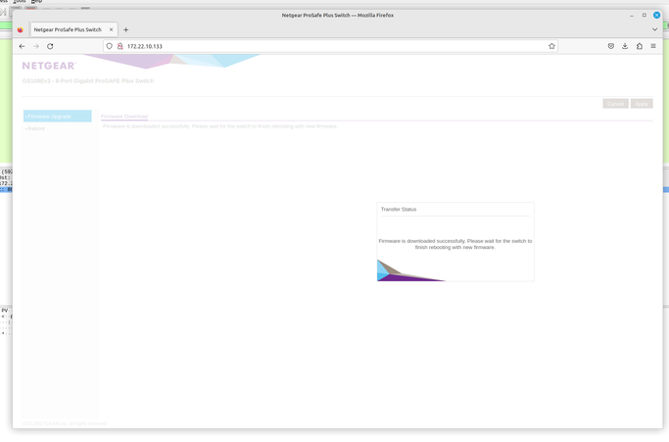Open the Firefox downloads panel
This screenshot has height=442, width=669.
pos(625,46)
